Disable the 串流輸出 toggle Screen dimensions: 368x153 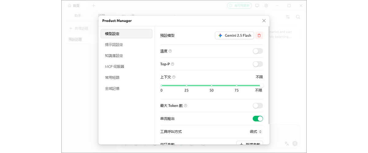click(x=258, y=118)
